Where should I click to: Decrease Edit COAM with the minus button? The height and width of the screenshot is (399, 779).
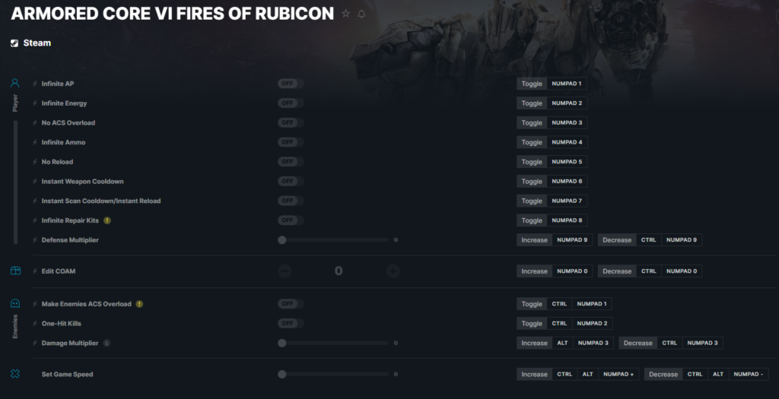point(285,271)
